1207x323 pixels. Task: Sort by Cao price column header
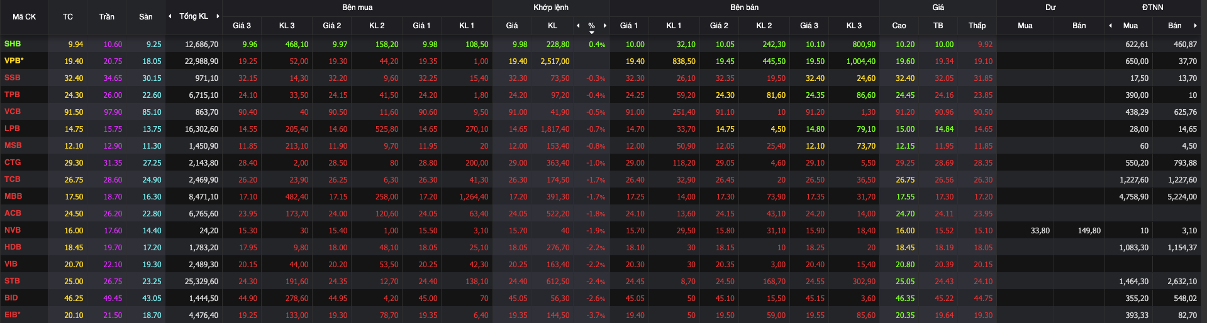tap(899, 26)
